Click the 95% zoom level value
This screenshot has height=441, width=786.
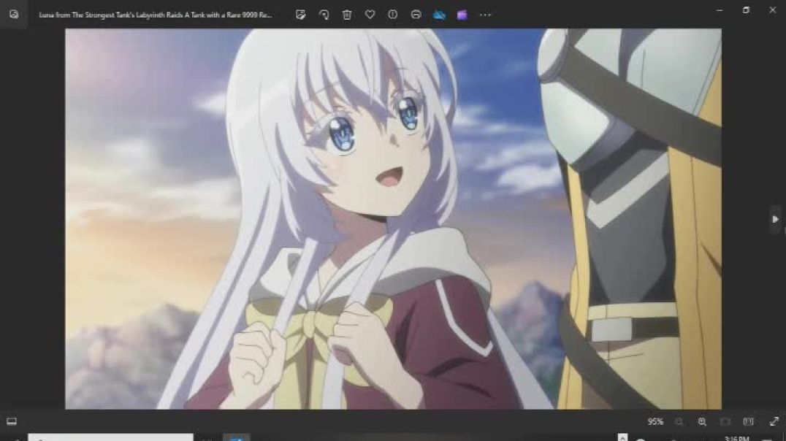point(655,422)
